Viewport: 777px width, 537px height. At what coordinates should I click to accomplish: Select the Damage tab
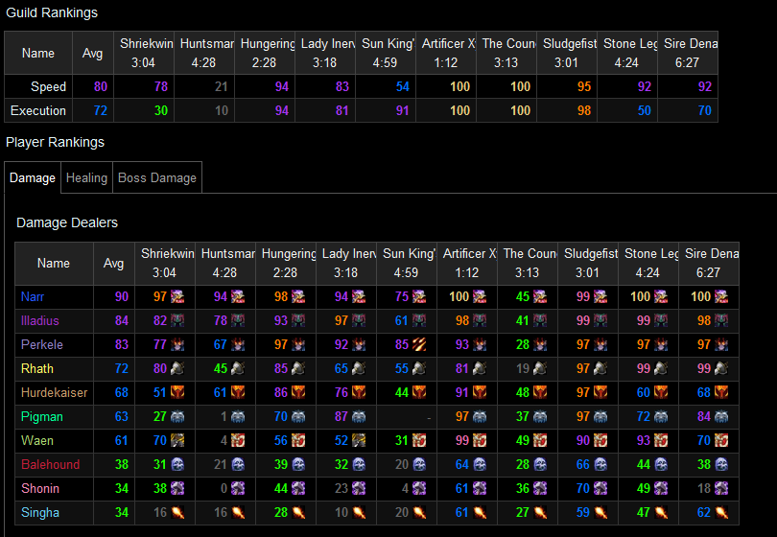click(x=33, y=177)
